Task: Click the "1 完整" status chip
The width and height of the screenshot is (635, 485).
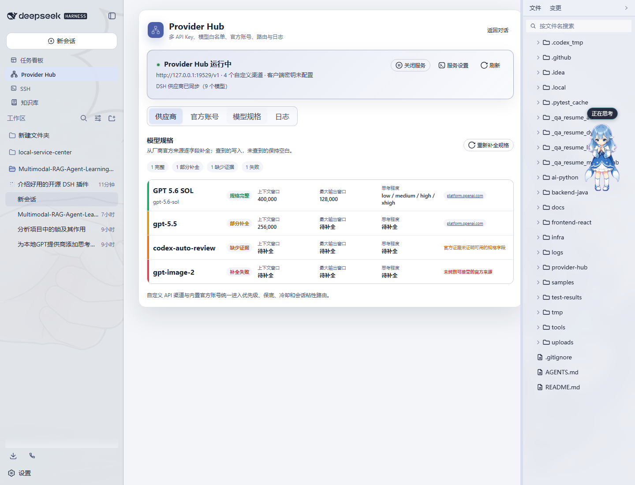Action: (158, 167)
